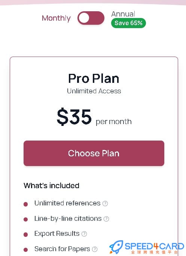Viewport: 186px width, 256px height.
Task: Open help icon beside Export Results
Action: coord(84,234)
